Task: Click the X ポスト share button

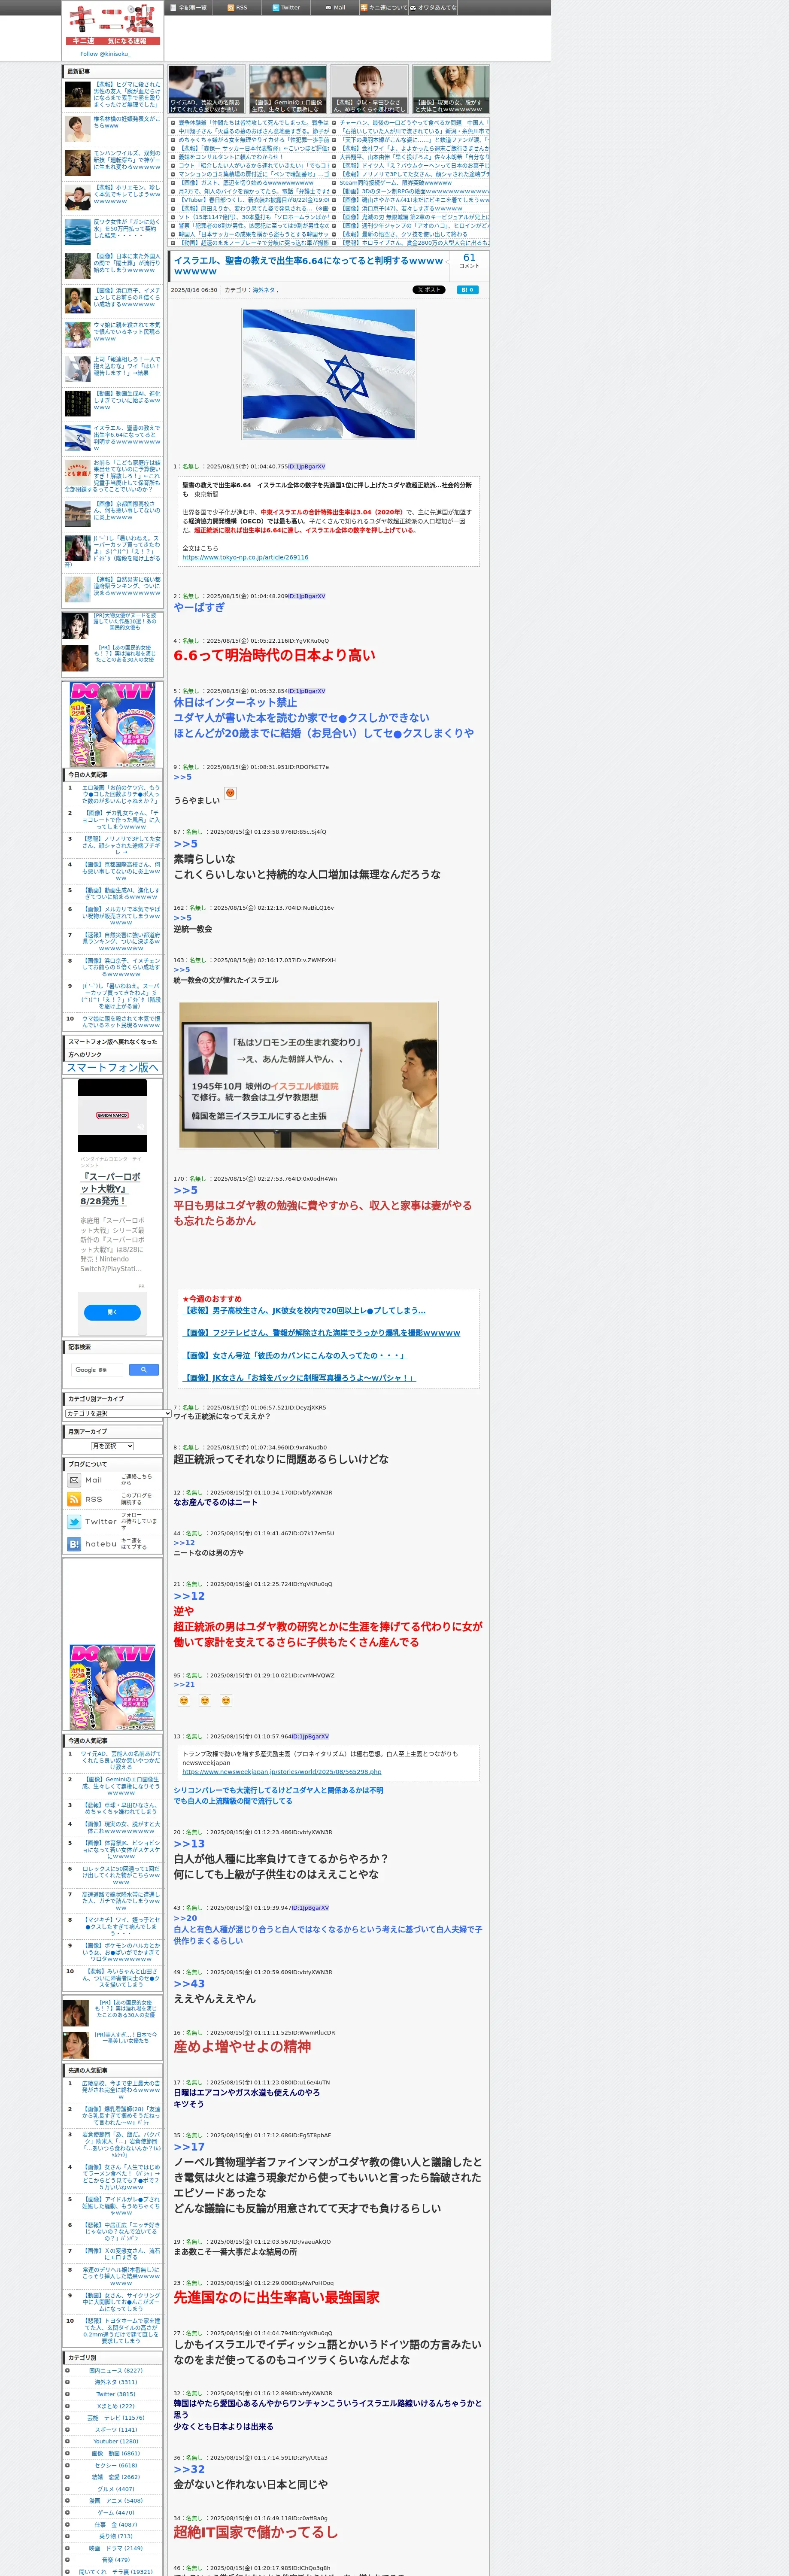Action: point(429,290)
